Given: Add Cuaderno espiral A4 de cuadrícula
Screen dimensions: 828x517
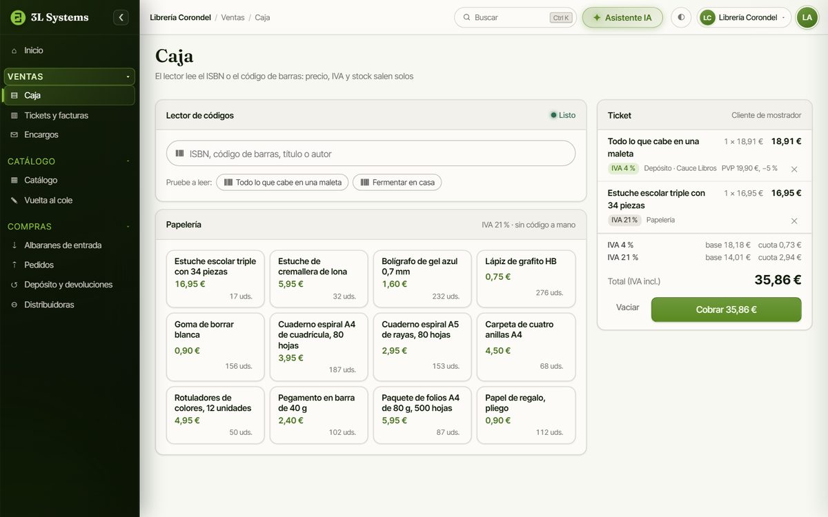Looking at the screenshot, I should click(x=319, y=347).
